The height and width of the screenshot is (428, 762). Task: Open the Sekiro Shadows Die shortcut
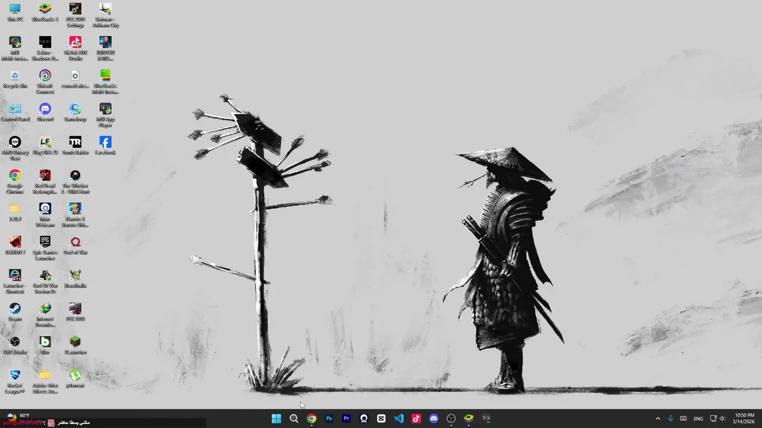45,49
